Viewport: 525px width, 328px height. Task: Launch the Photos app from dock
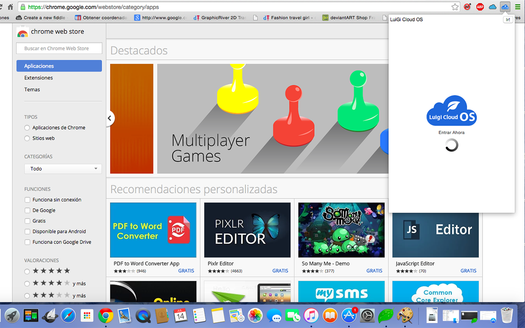tap(255, 316)
